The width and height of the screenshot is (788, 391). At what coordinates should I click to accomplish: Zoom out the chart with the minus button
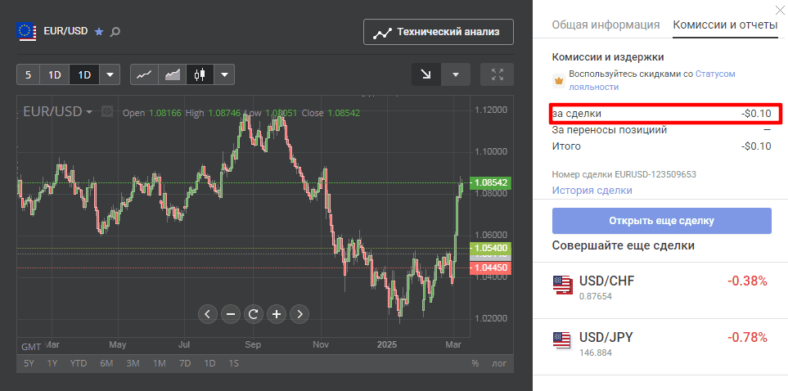pos(231,314)
